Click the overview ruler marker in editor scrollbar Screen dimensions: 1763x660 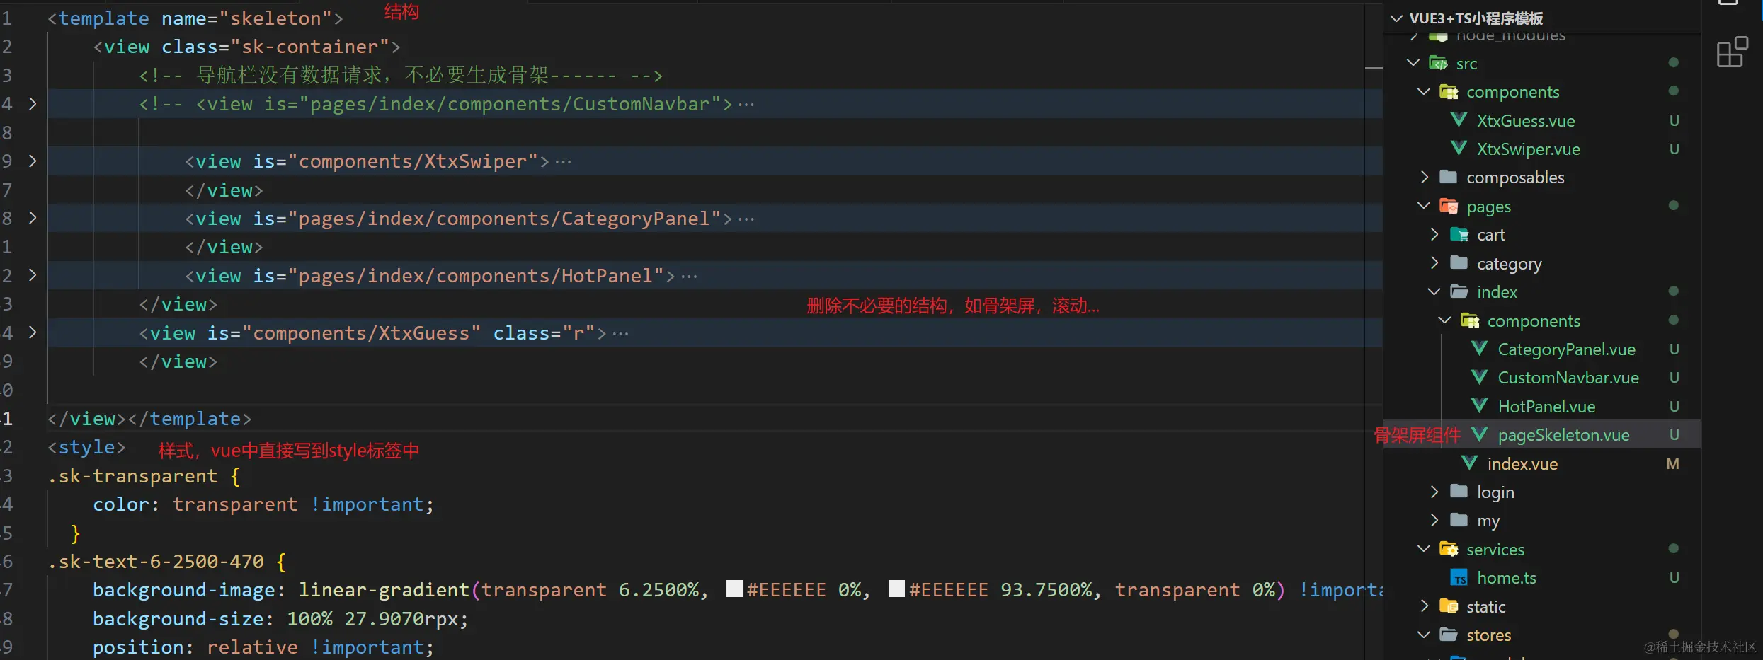tap(1374, 68)
